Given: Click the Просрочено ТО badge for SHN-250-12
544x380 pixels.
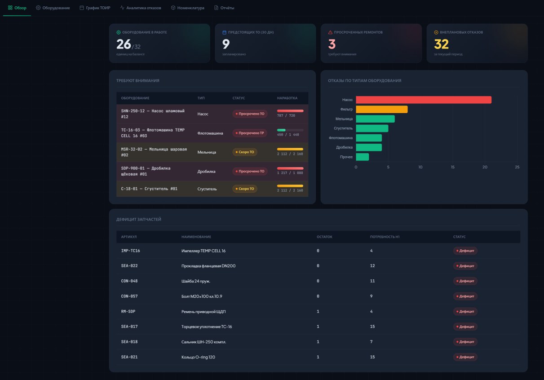Looking at the screenshot, I should pos(250,114).
